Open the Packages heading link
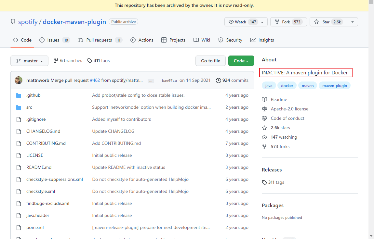Image resolution: width=374 pixels, height=239 pixels. (273, 206)
